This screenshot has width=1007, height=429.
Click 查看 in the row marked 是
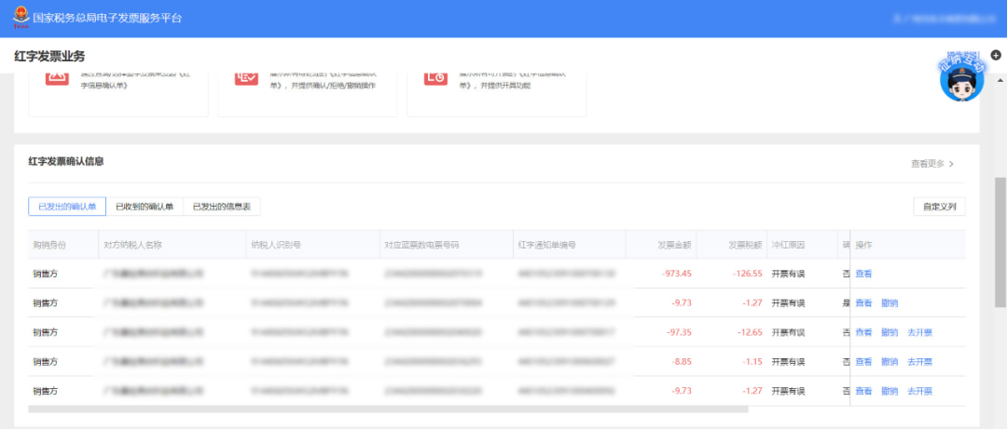(863, 302)
